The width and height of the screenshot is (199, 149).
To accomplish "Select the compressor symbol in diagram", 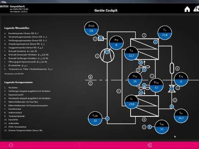I will (x=107, y=56).
